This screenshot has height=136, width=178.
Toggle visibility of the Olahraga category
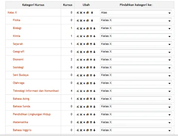pos(84,83)
